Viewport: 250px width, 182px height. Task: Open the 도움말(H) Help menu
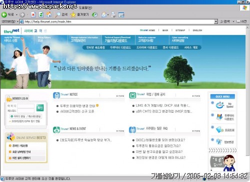(85, 8)
